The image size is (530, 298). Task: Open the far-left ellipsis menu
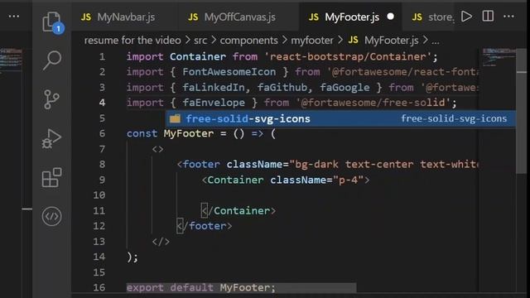click(14, 17)
